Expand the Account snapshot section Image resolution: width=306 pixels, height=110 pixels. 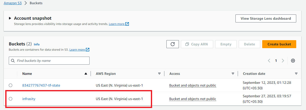click(10, 18)
